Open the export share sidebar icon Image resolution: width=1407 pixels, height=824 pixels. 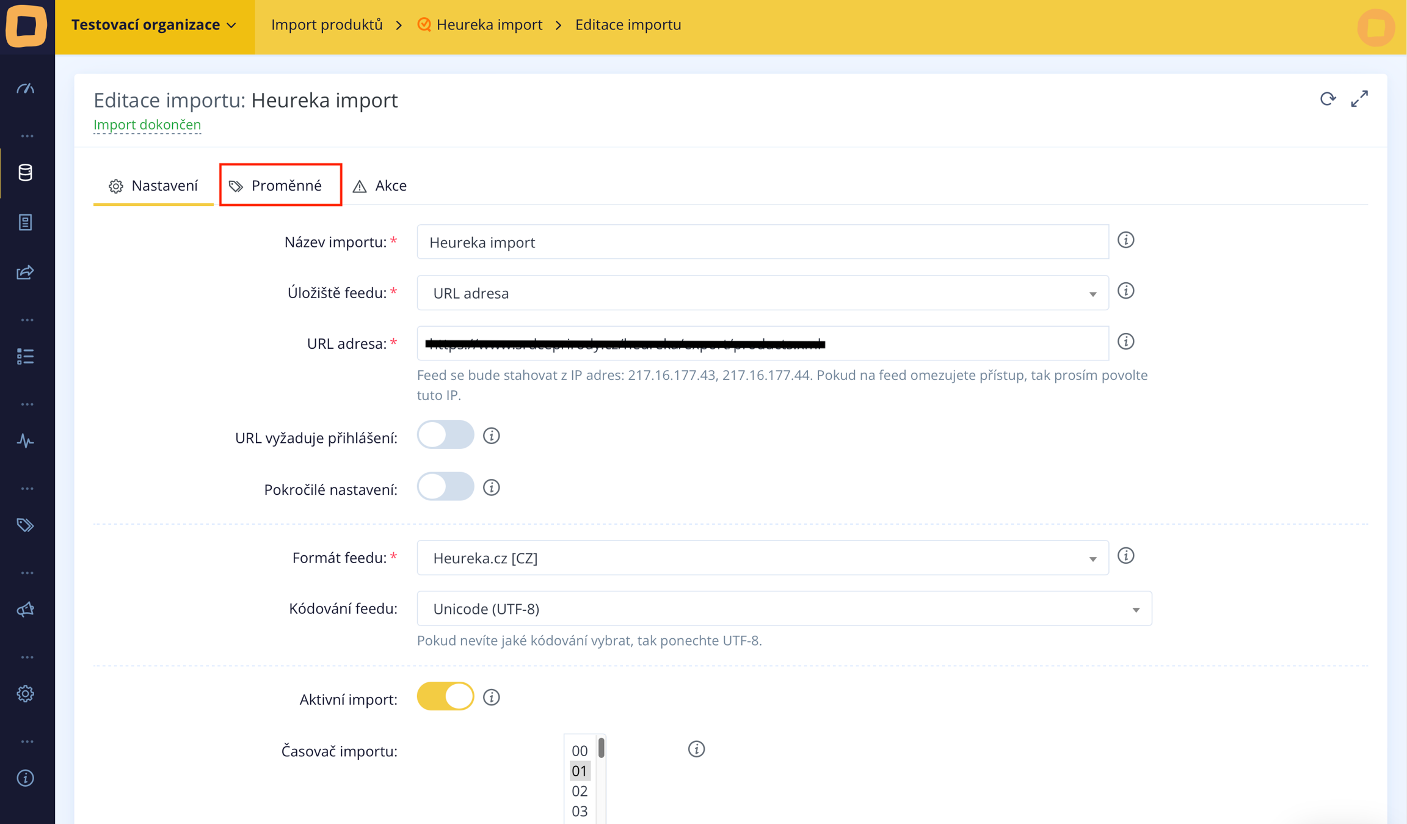[x=25, y=272]
